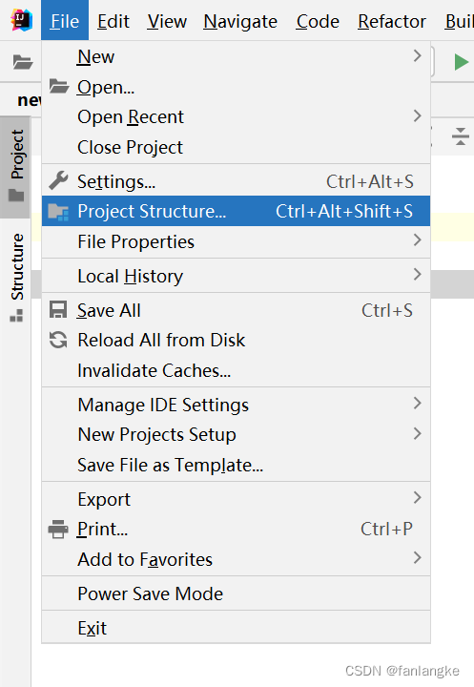Open the Edit menu
This screenshot has width=474, height=687.
click(x=113, y=21)
